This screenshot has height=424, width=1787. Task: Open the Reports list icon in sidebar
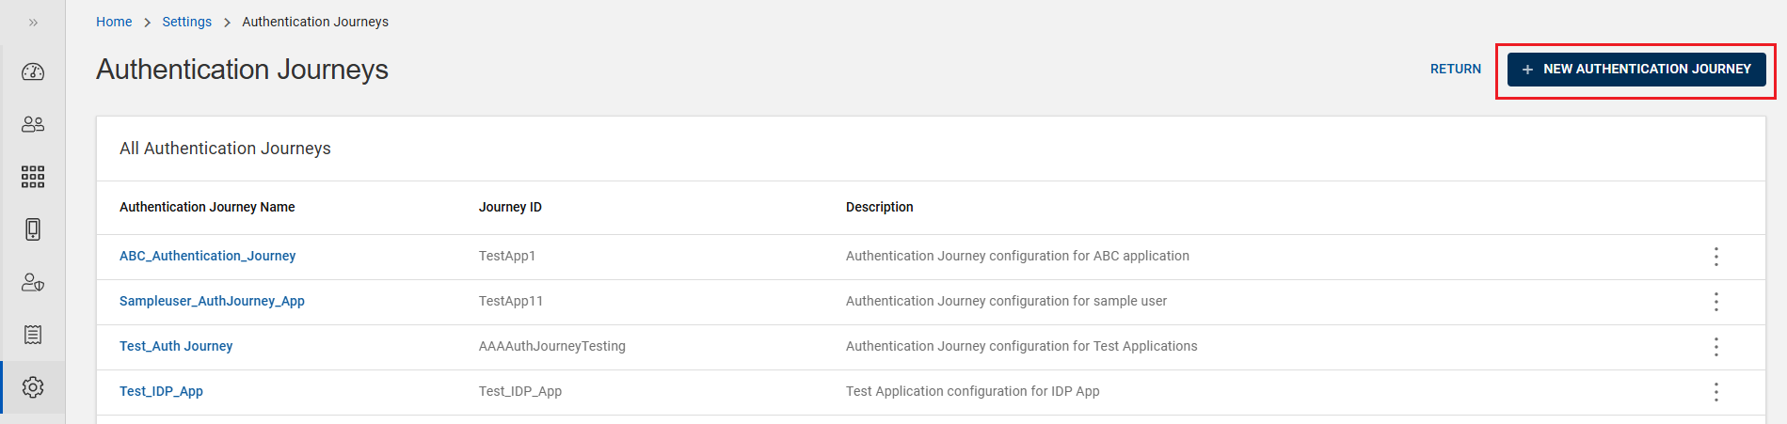(33, 335)
